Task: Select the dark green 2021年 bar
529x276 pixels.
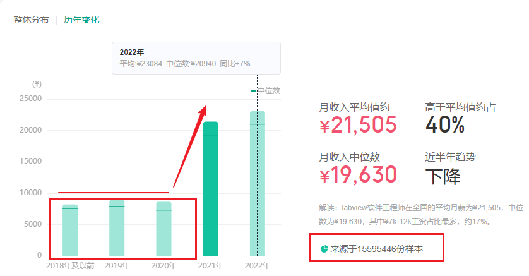Action: click(210, 189)
